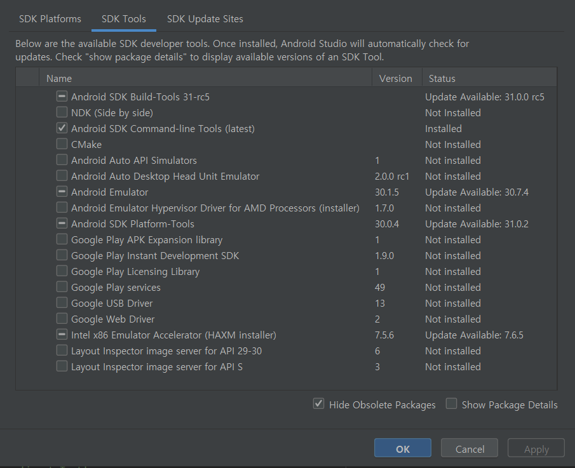Screen dimensions: 575x468
Task: Check the NDK (Side by side) box
Action: [x=62, y=112]
